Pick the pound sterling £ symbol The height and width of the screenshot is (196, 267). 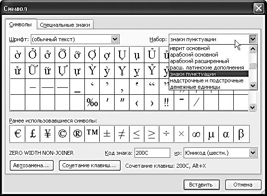[x=33, y=134]
